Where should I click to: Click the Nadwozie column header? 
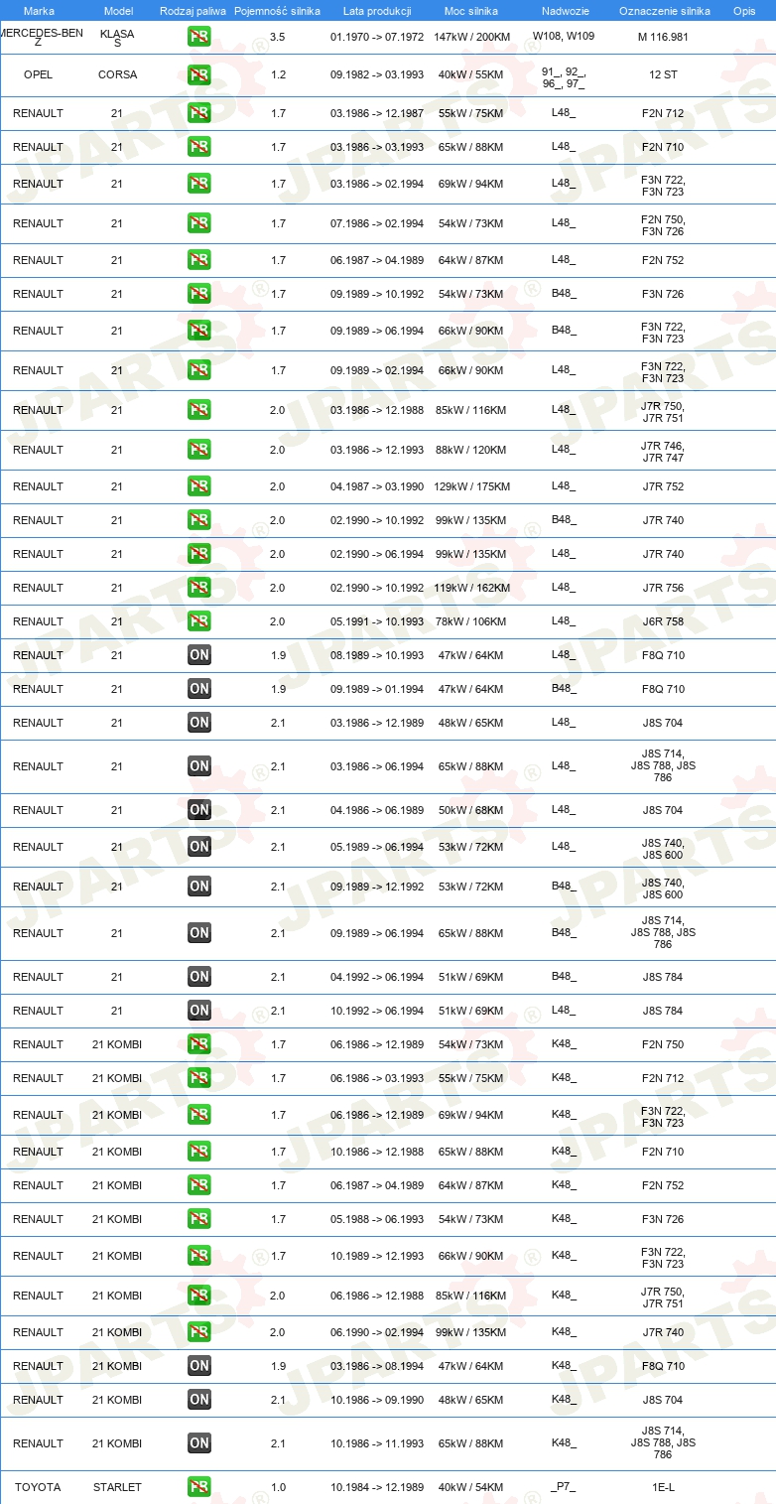coord(564,10)
